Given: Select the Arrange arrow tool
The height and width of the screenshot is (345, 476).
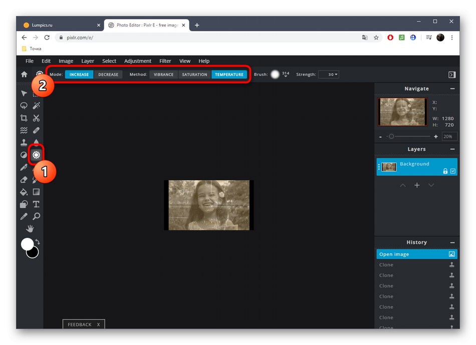Looking at the screenshot, I should tap(24, 93).
